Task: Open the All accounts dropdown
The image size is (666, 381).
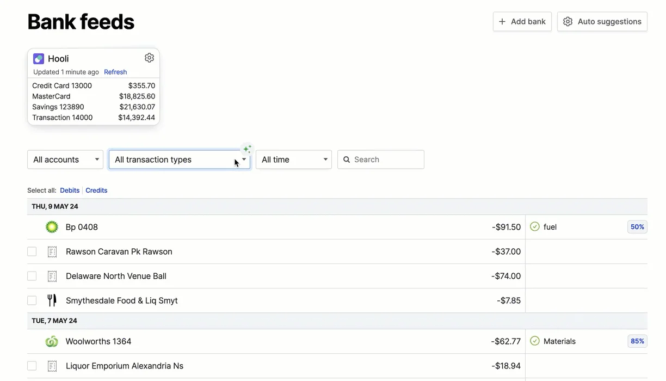Action: tap(65, 159)
